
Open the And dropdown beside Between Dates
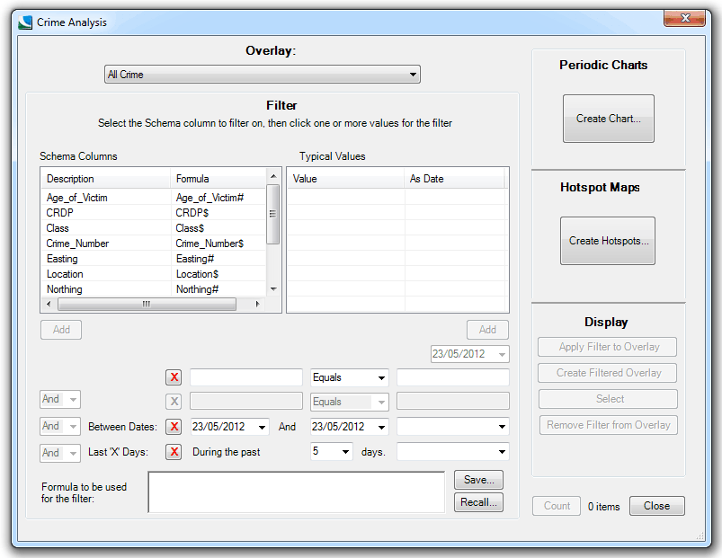pyautogui.click(x=60, y=427)
